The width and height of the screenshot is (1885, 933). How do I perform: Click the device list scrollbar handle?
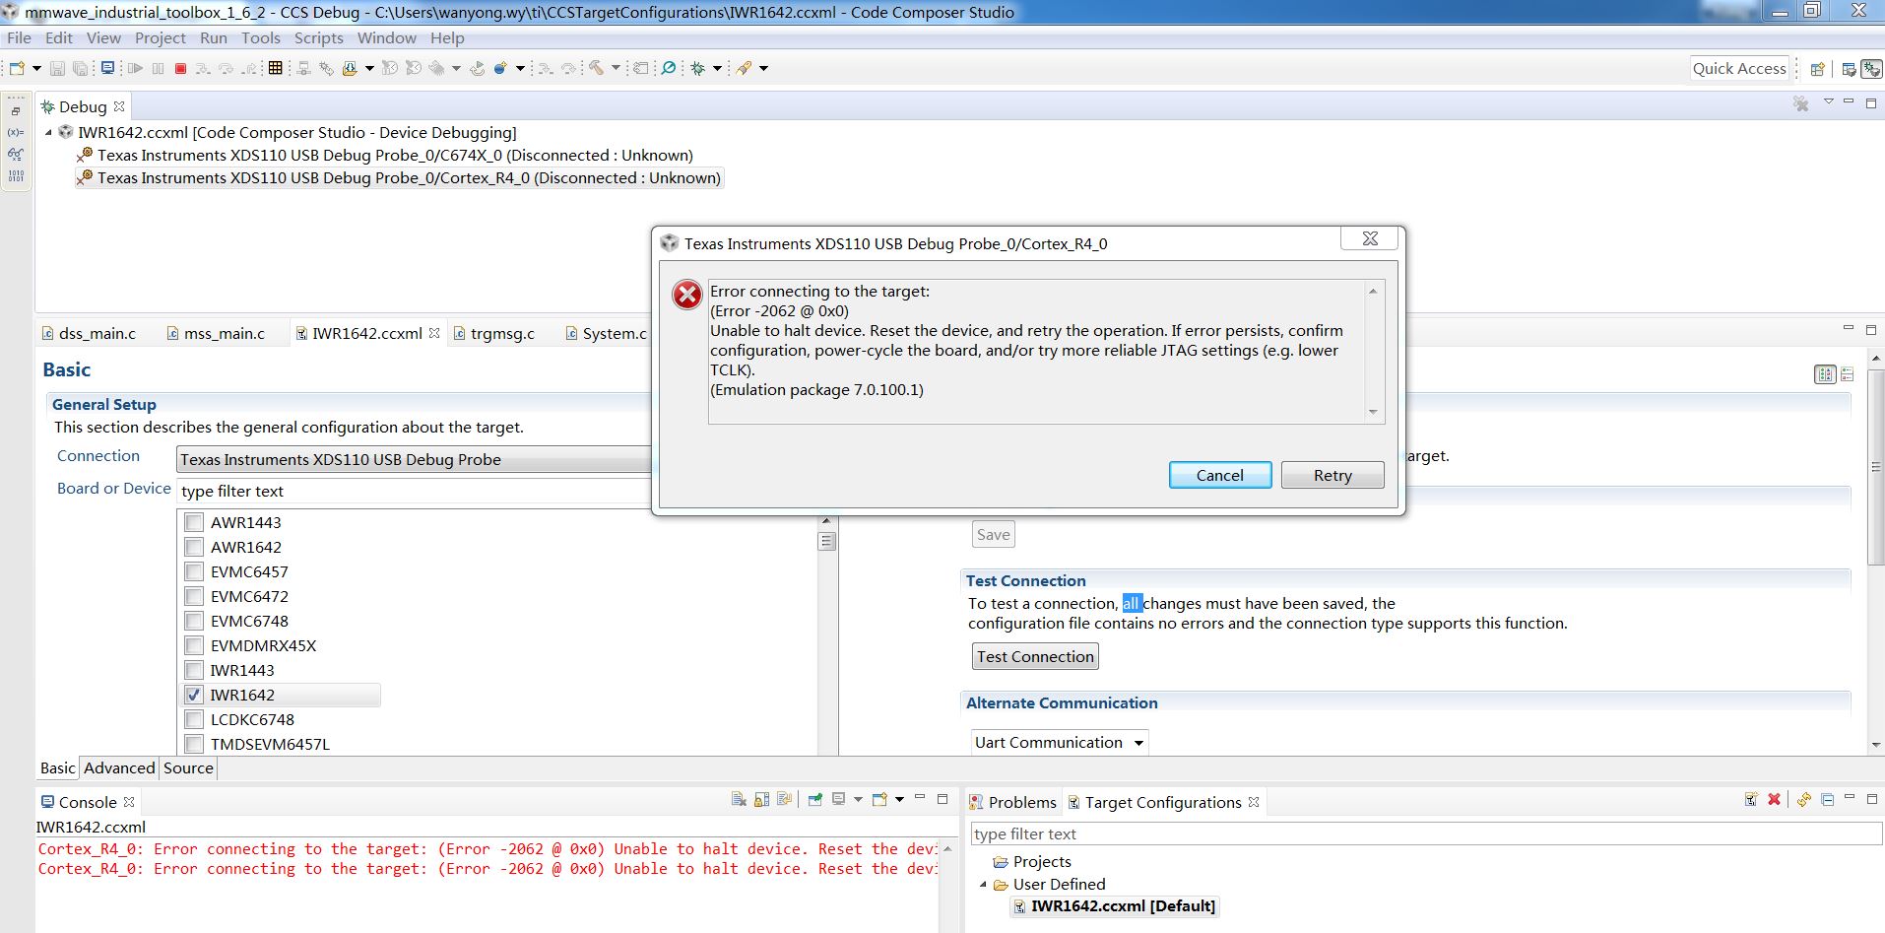tap(826, 541)
